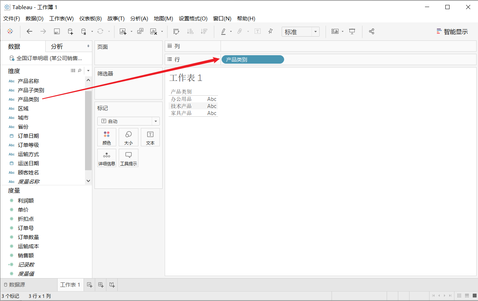This screenshot has width=478, height=301.
Task: Enter presentation mode via toolbar icon
Action: [352, 31]
